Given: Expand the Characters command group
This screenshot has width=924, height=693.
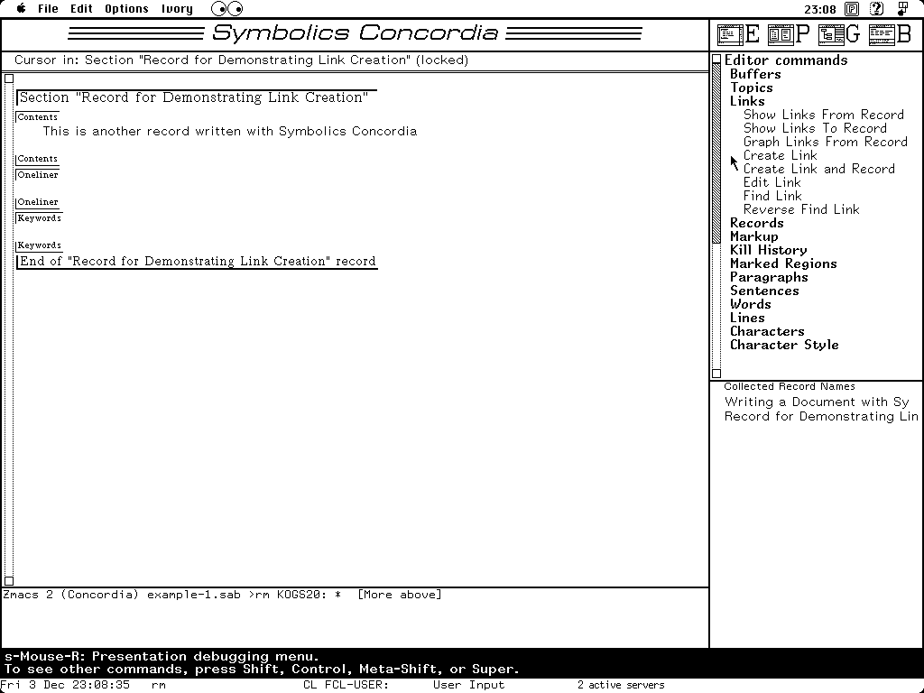Looking at the screenshot, I should [767, 332].
